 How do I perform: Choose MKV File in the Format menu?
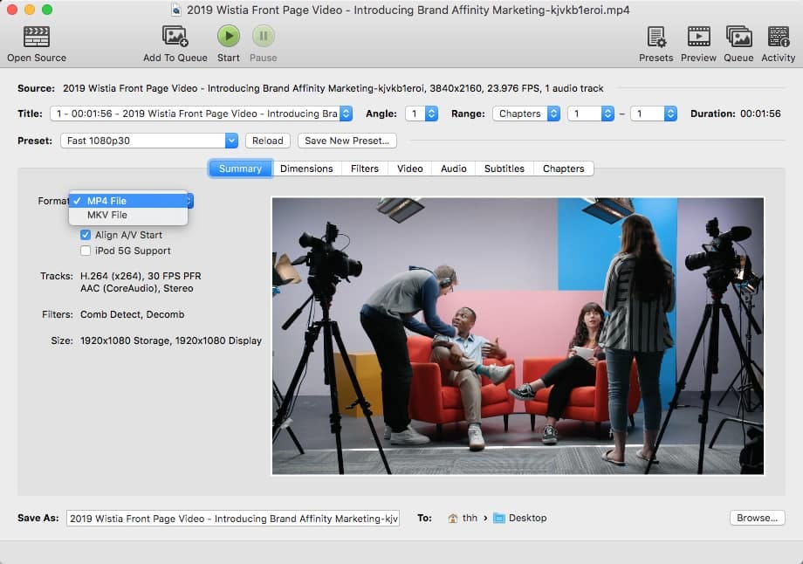point(128,215)
